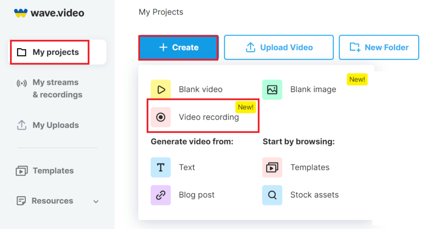The image size is (448, 229).
Task: Click the My Uploads arrow icon
Action: [22, 125]
